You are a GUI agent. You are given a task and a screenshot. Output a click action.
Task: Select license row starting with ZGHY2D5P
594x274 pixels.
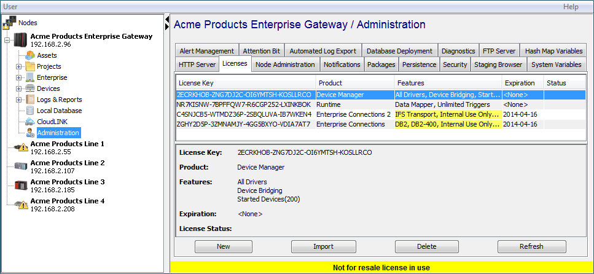381,124
